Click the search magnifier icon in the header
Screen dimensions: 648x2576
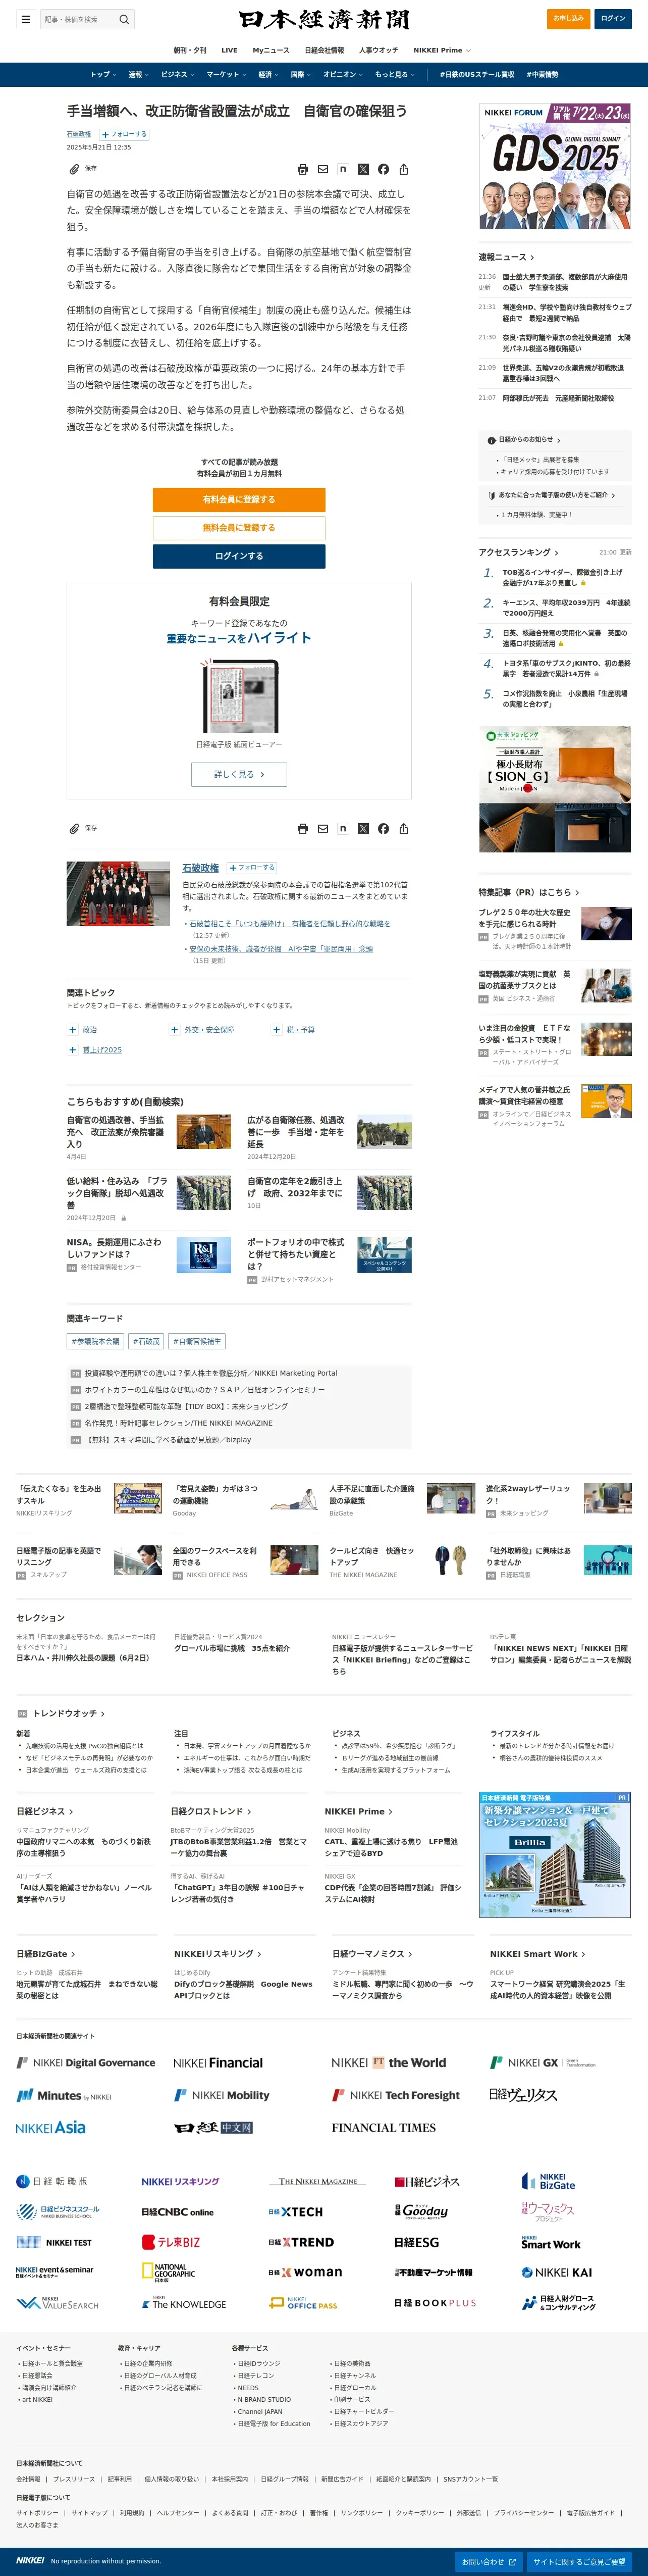click(x=124, y=19)
